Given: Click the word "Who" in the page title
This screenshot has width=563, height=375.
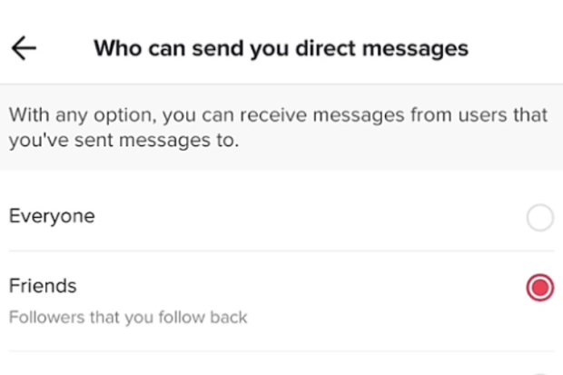Looking at the screenshot, I should pos(115,48).
